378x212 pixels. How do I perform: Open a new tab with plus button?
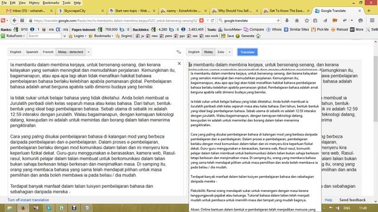tap(369, 11)
